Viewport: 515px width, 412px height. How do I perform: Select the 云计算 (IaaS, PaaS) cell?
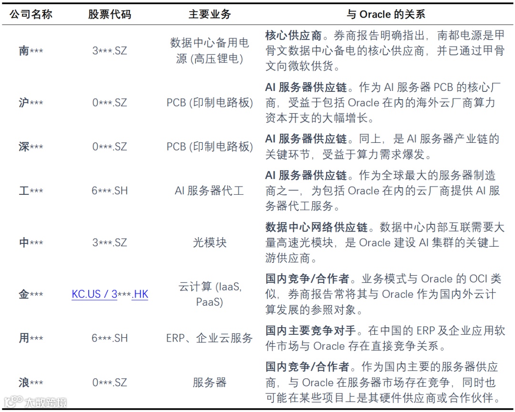tap(209, 294)
